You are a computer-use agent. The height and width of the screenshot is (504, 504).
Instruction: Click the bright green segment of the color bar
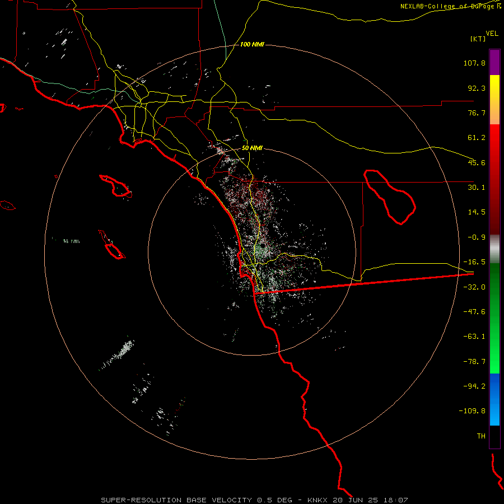494,318
